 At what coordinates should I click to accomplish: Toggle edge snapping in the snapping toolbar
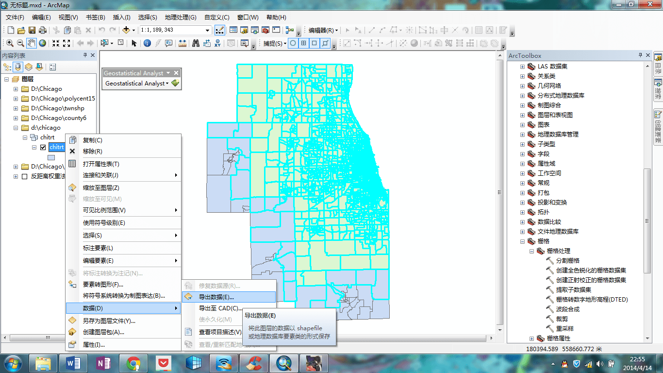pyautogui.click(x=325, y=44)
